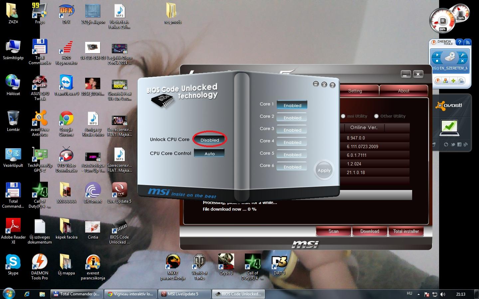Switch to the Setting tab in LiveUpdate
The width and height of the screenshot is (479, 299).
(359, 91)
